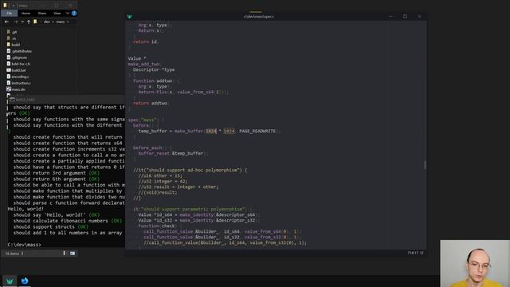Select the bdd-for-c.h file
The image size is (510, 287).
point(18,64)
